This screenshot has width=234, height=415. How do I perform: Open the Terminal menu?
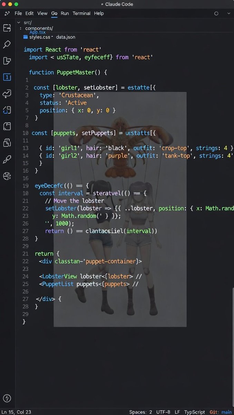click(x=81, y=13)
